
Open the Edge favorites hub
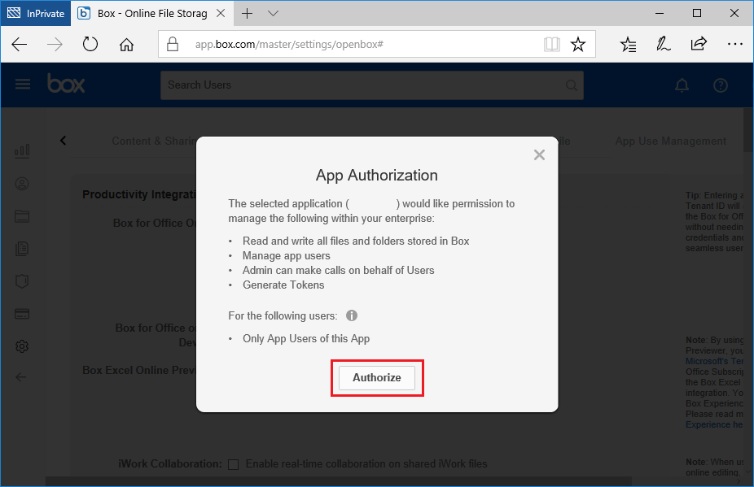pyautogui.click(x=628, y=44)
